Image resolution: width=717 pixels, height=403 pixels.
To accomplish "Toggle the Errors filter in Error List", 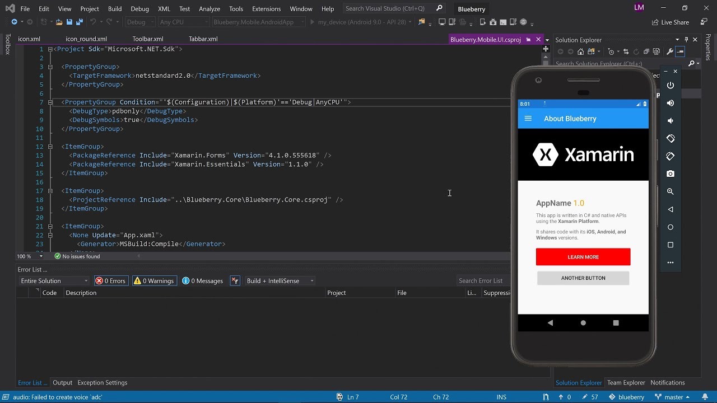I will (x=111, y=280).
